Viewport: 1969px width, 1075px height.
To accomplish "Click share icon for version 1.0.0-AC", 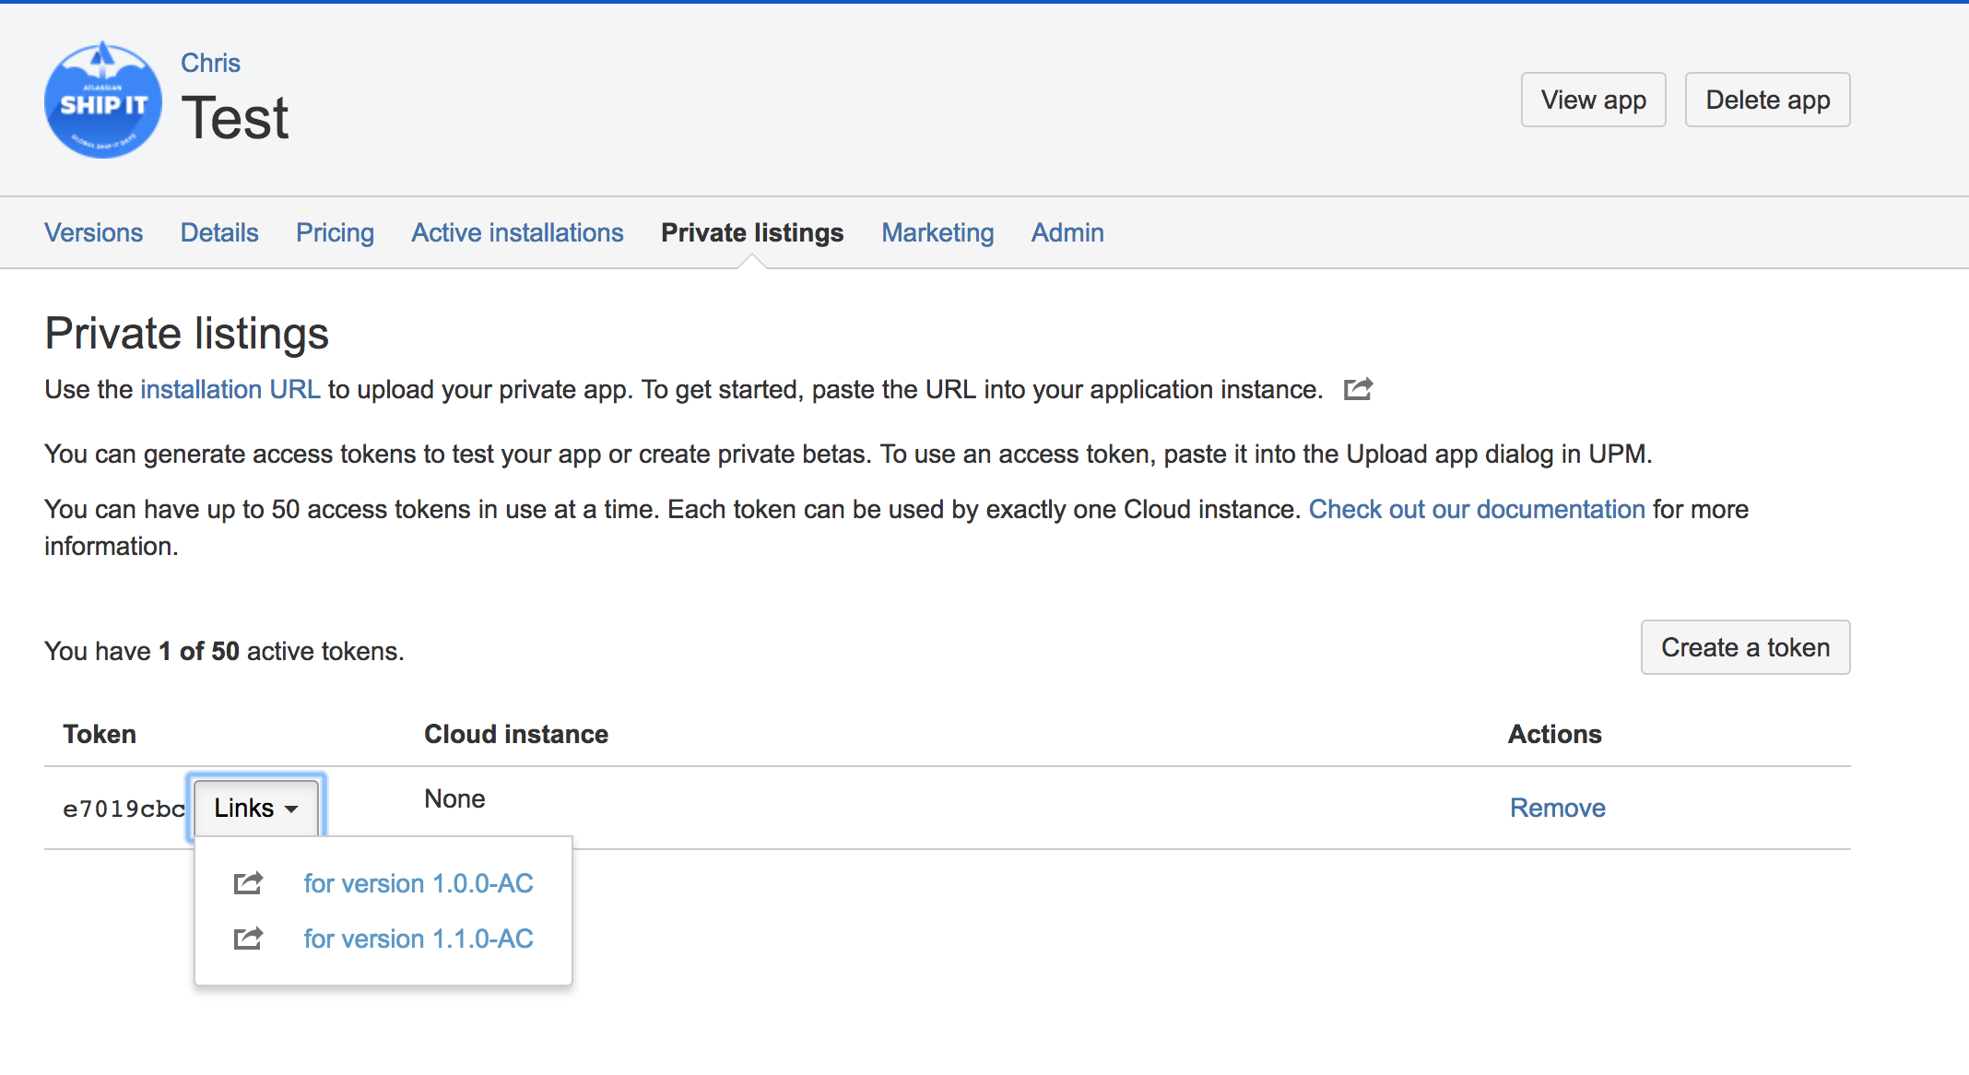I will pos(248,883).
